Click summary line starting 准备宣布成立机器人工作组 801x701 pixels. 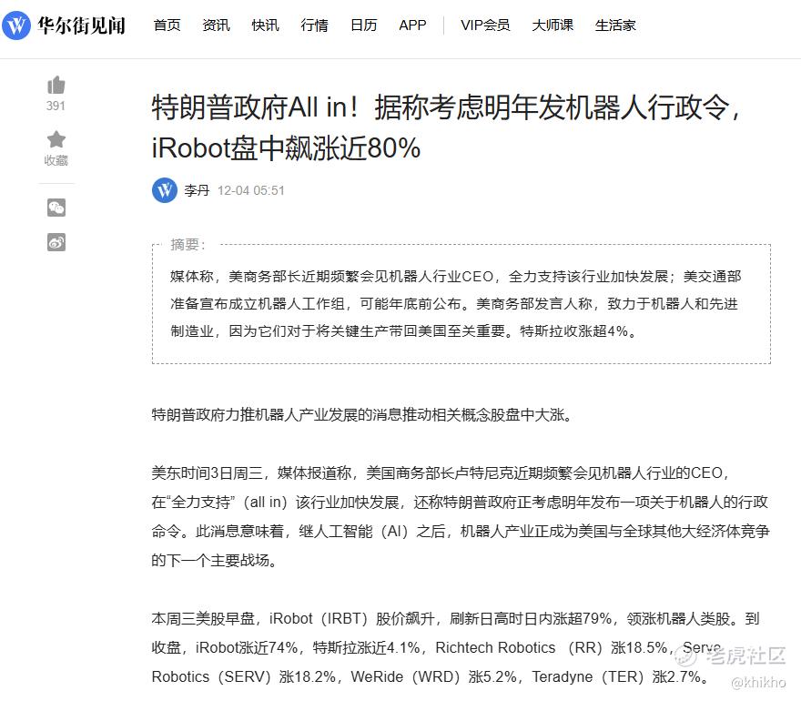click(x=454, y=304)
